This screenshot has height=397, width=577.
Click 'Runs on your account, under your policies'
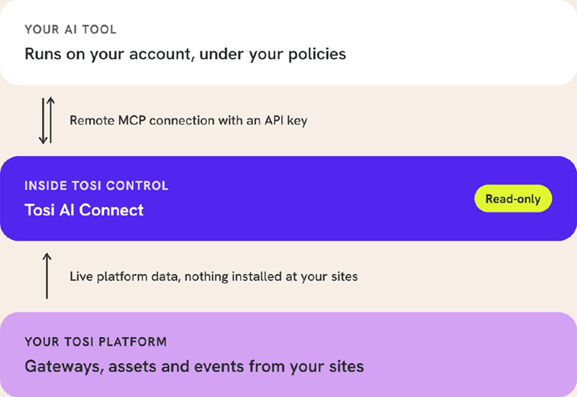click(x=185, y=54)
